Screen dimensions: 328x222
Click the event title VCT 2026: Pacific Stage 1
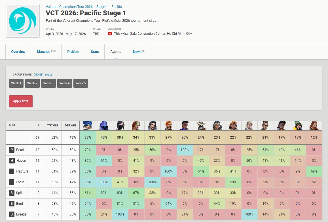[x=86, y=13]
